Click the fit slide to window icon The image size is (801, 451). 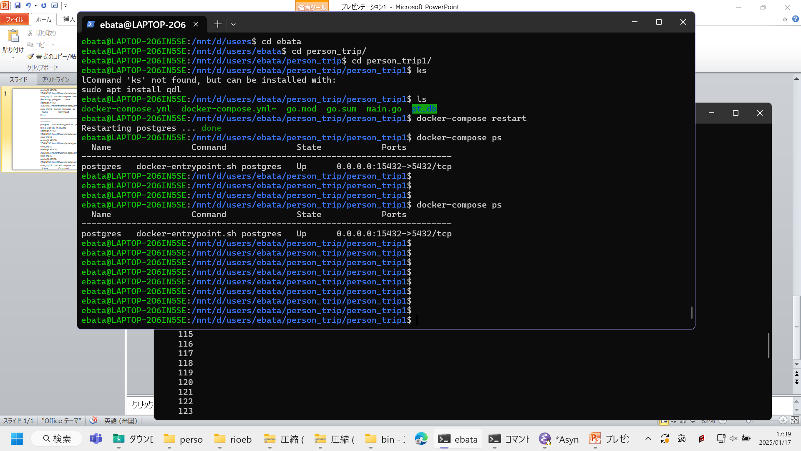[795, 421]
